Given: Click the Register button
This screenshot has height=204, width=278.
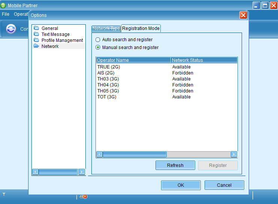Looking at the screenshot, I should (218, 165).
